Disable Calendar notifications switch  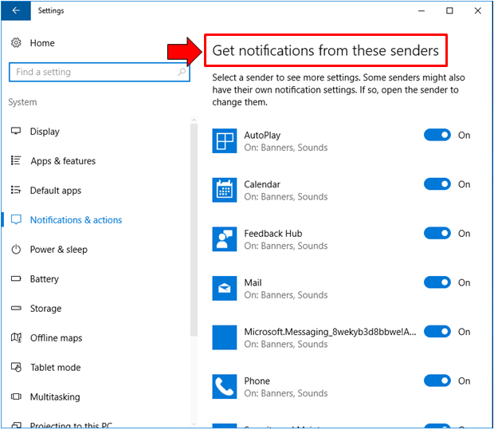(x=437, y=184)
